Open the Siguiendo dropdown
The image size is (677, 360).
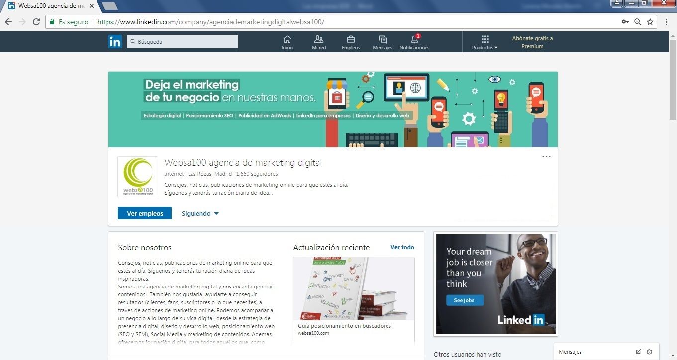click(x=200, y=213)
